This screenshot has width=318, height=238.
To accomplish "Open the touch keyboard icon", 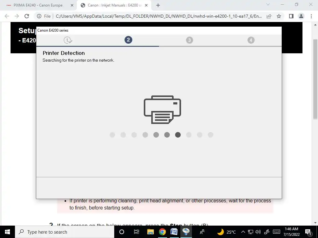I will 276,232.
